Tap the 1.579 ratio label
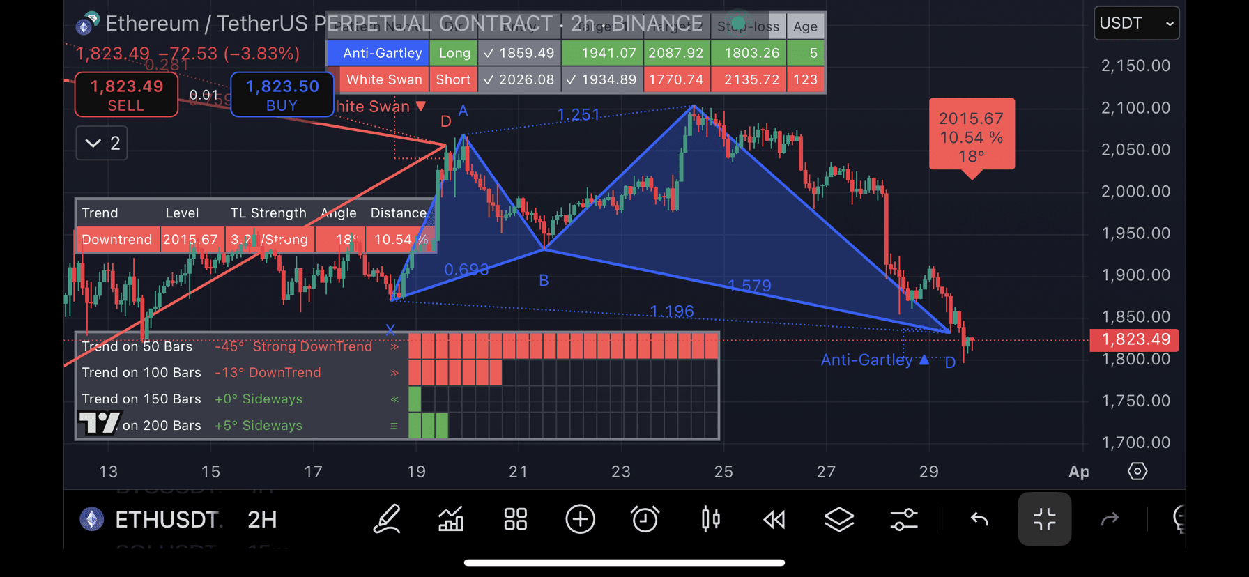The height and width of the screenshot is (577, 1249). pos(749,286)
